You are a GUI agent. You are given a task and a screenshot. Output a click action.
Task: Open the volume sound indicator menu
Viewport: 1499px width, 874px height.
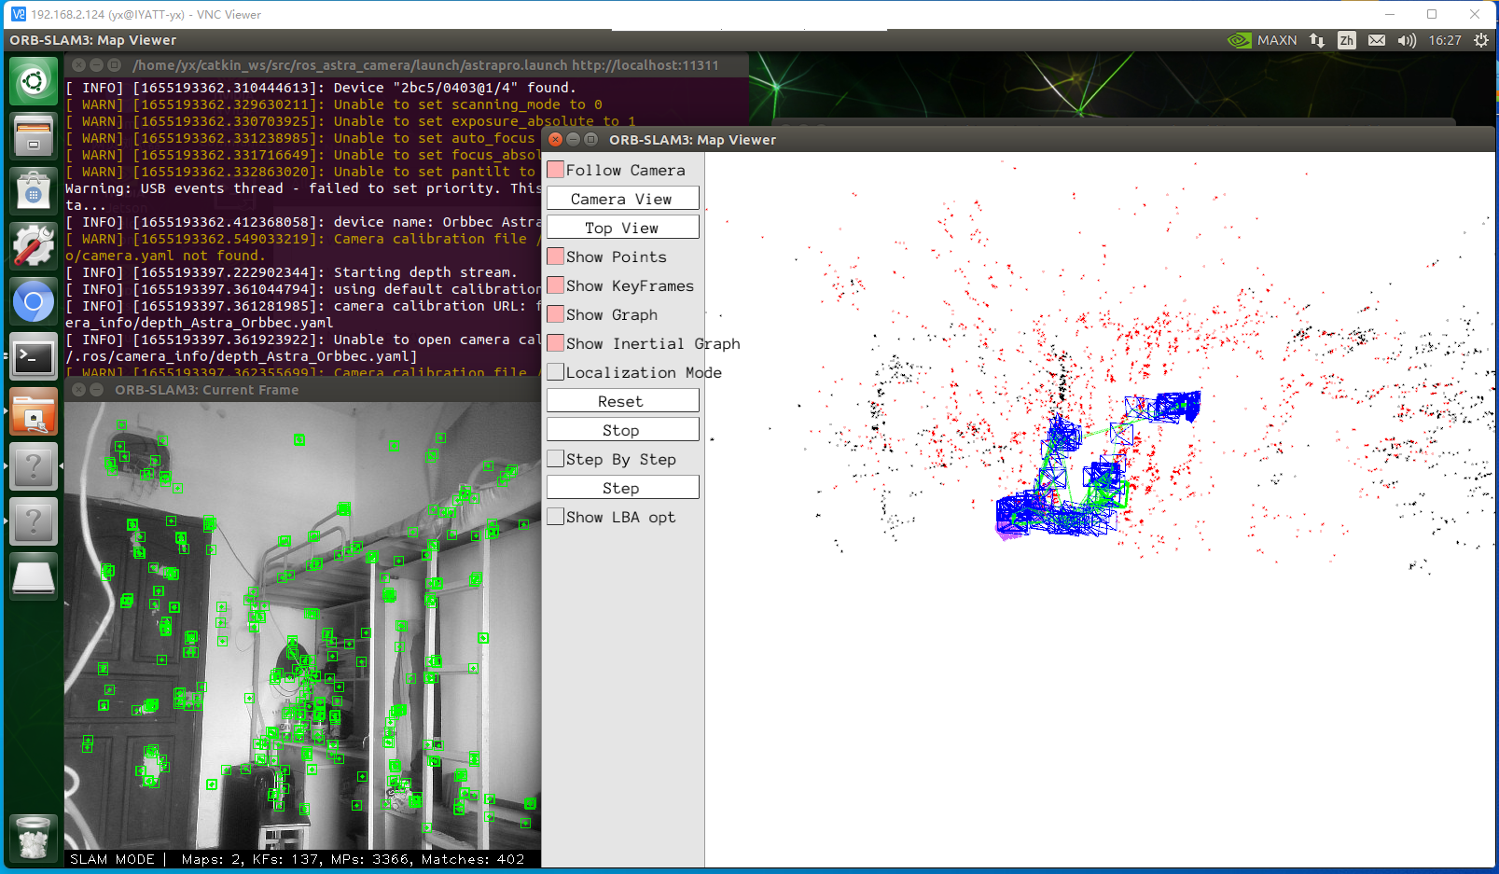pyautogui.click(x=1407, y=40)
